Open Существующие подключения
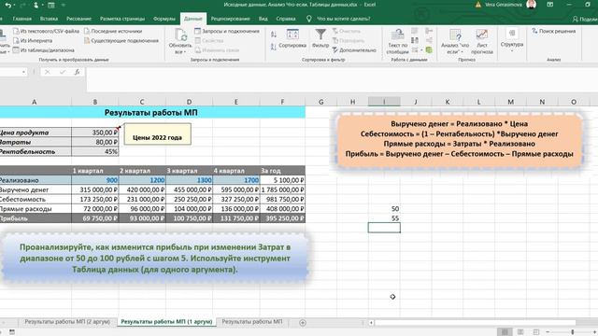Screen dimensions: 598x336 pos(121,40)
